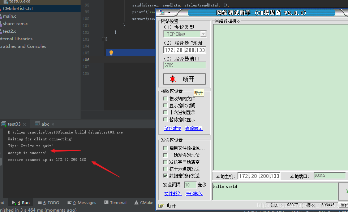Click the 断开 status text in status bar
The image size is (348, 212).
coord(171,206)
